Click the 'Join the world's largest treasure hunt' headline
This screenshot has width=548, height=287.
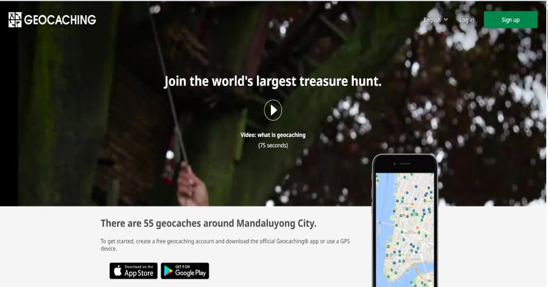coord(273,82)
